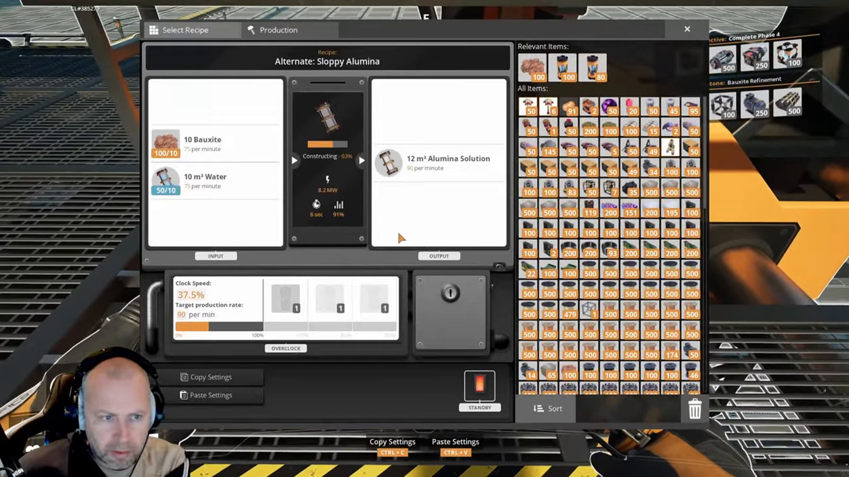Viewport: 849px width, 477px height.
Task: Select the inventory stack of 83
Action: pyautogui.click(x=569, y=188)
